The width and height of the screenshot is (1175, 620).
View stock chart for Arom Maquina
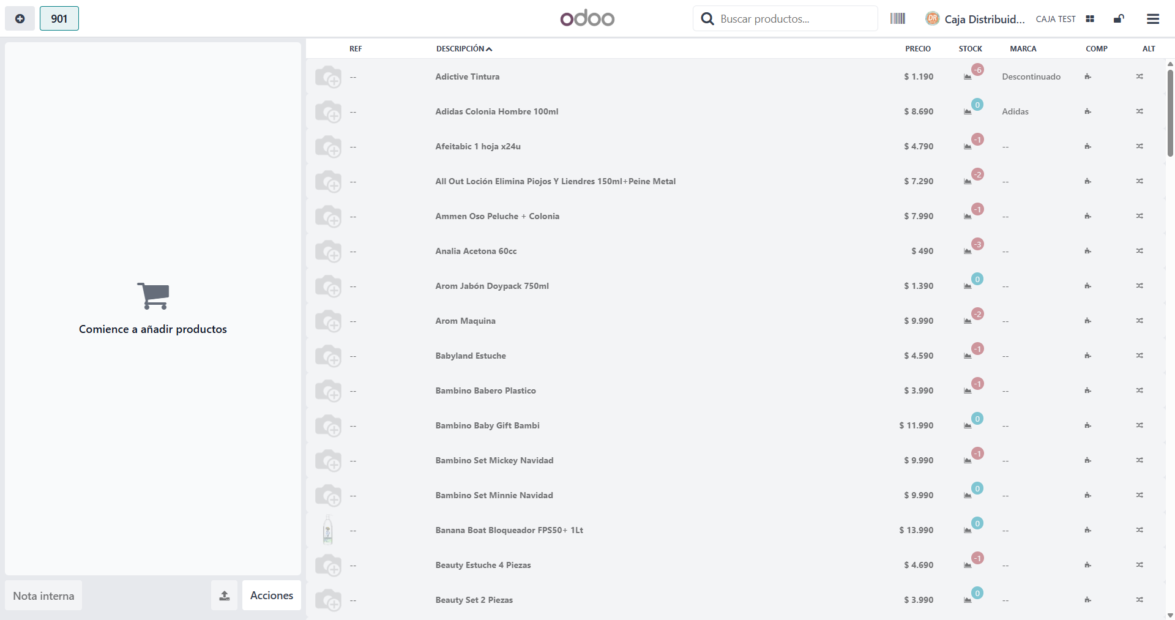coord(968,321)
